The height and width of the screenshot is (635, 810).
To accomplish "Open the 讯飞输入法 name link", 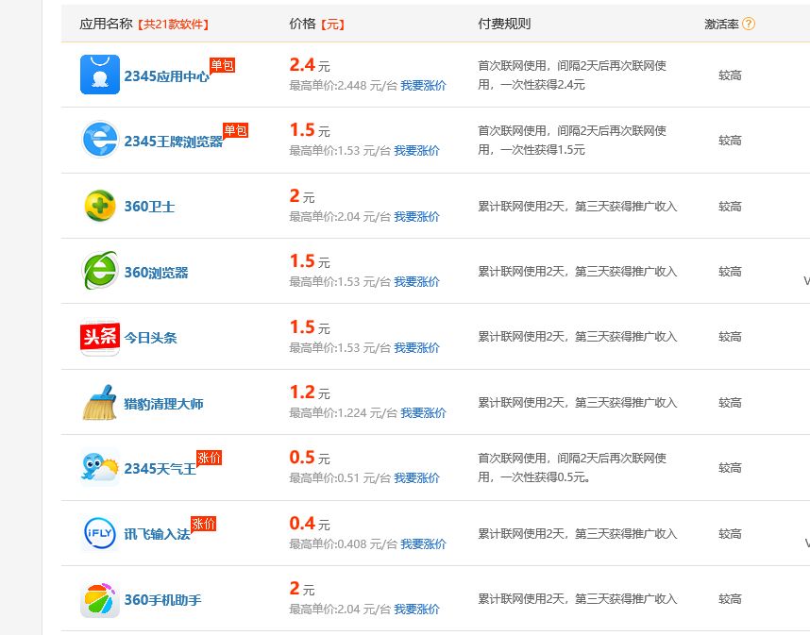I will click(x=157, y=534).
